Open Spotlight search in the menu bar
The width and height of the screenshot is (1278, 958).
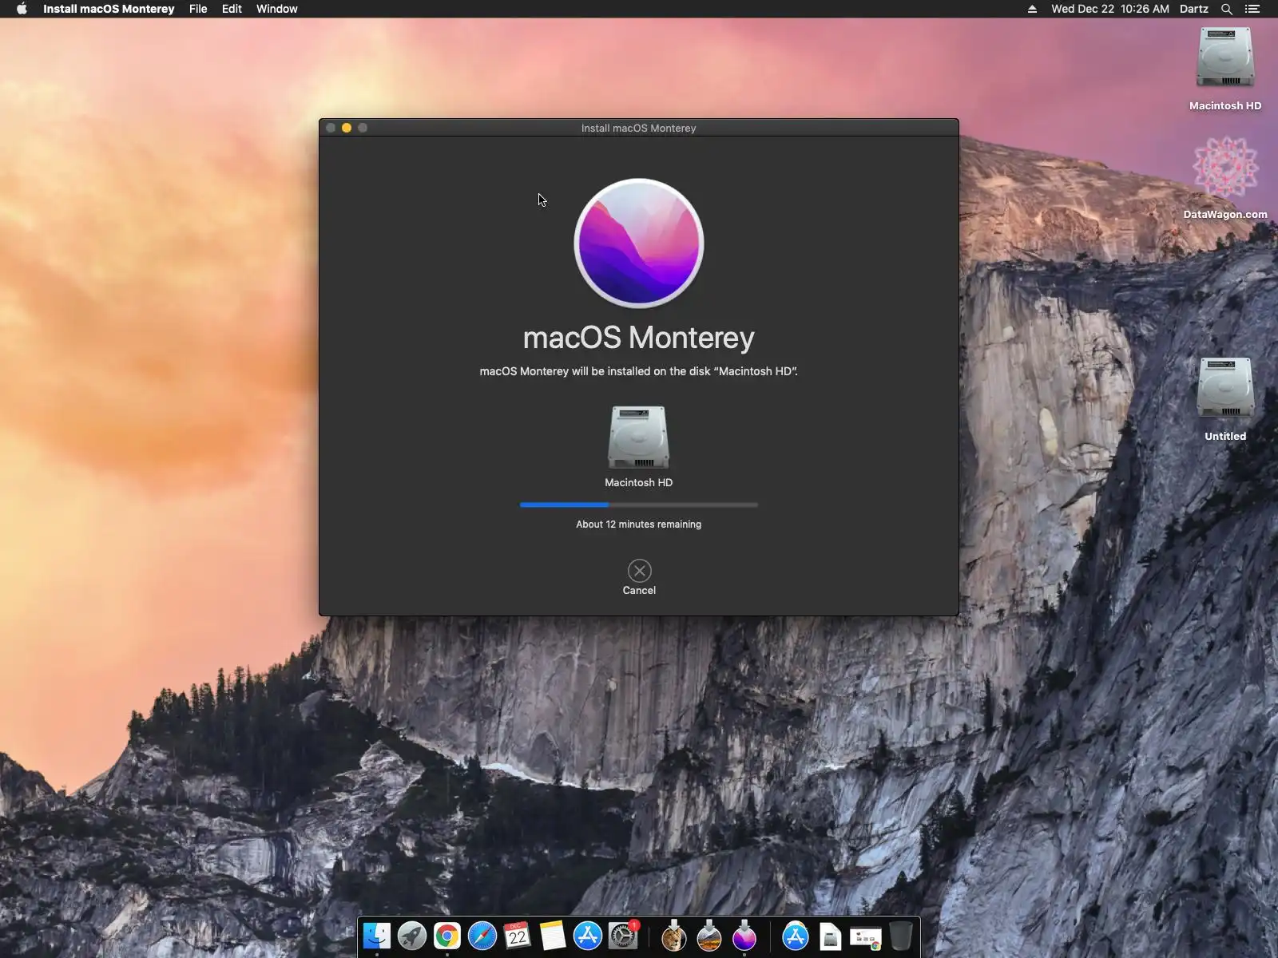coord(1227,9)
